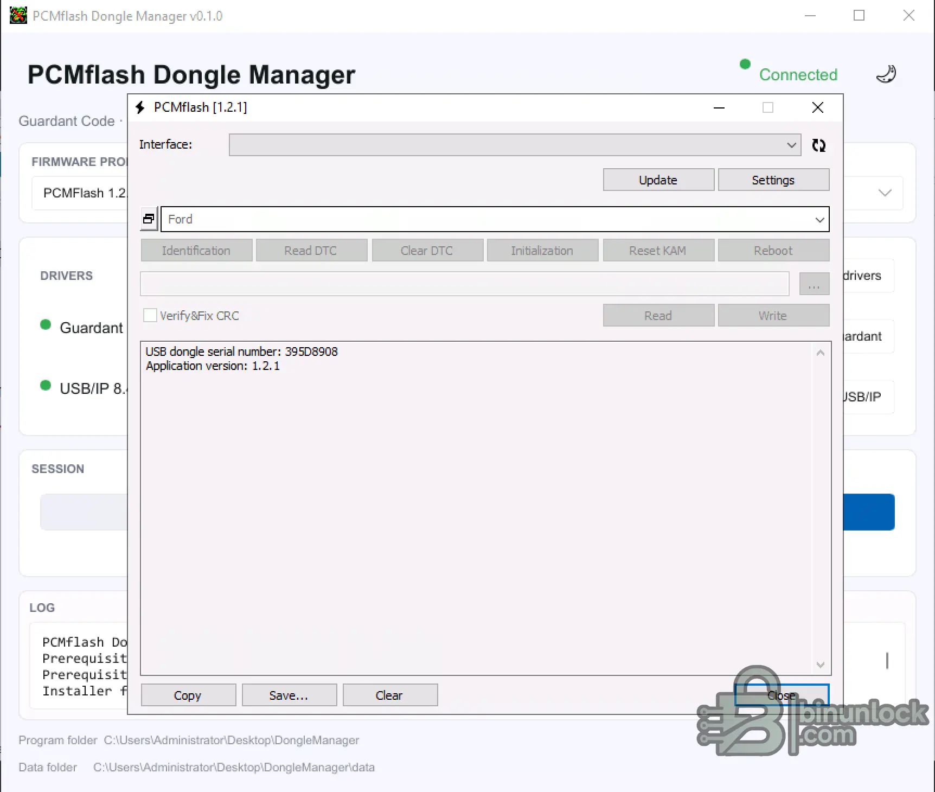Open PCMflash Settings
The width and height of the screenshot is (935, 792).
[773, 180]
